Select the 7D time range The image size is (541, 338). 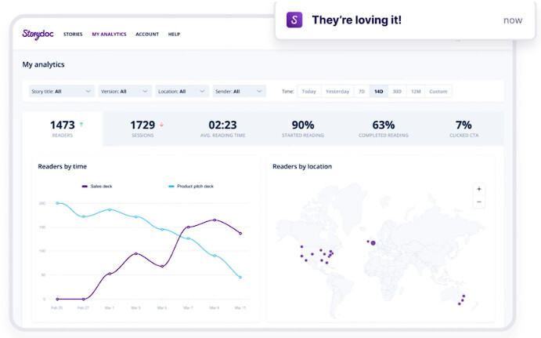coord(362,92)
